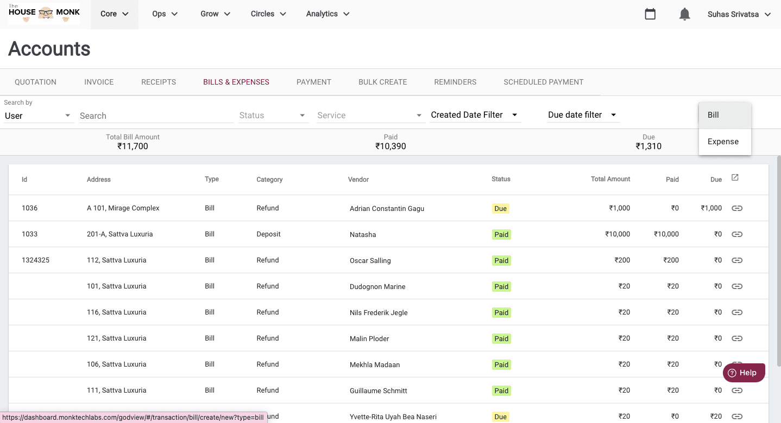The height and width of the screenshot is (423, 781).
Task: Expand the Core navigation menu
Action: click(x=115, y=14)
